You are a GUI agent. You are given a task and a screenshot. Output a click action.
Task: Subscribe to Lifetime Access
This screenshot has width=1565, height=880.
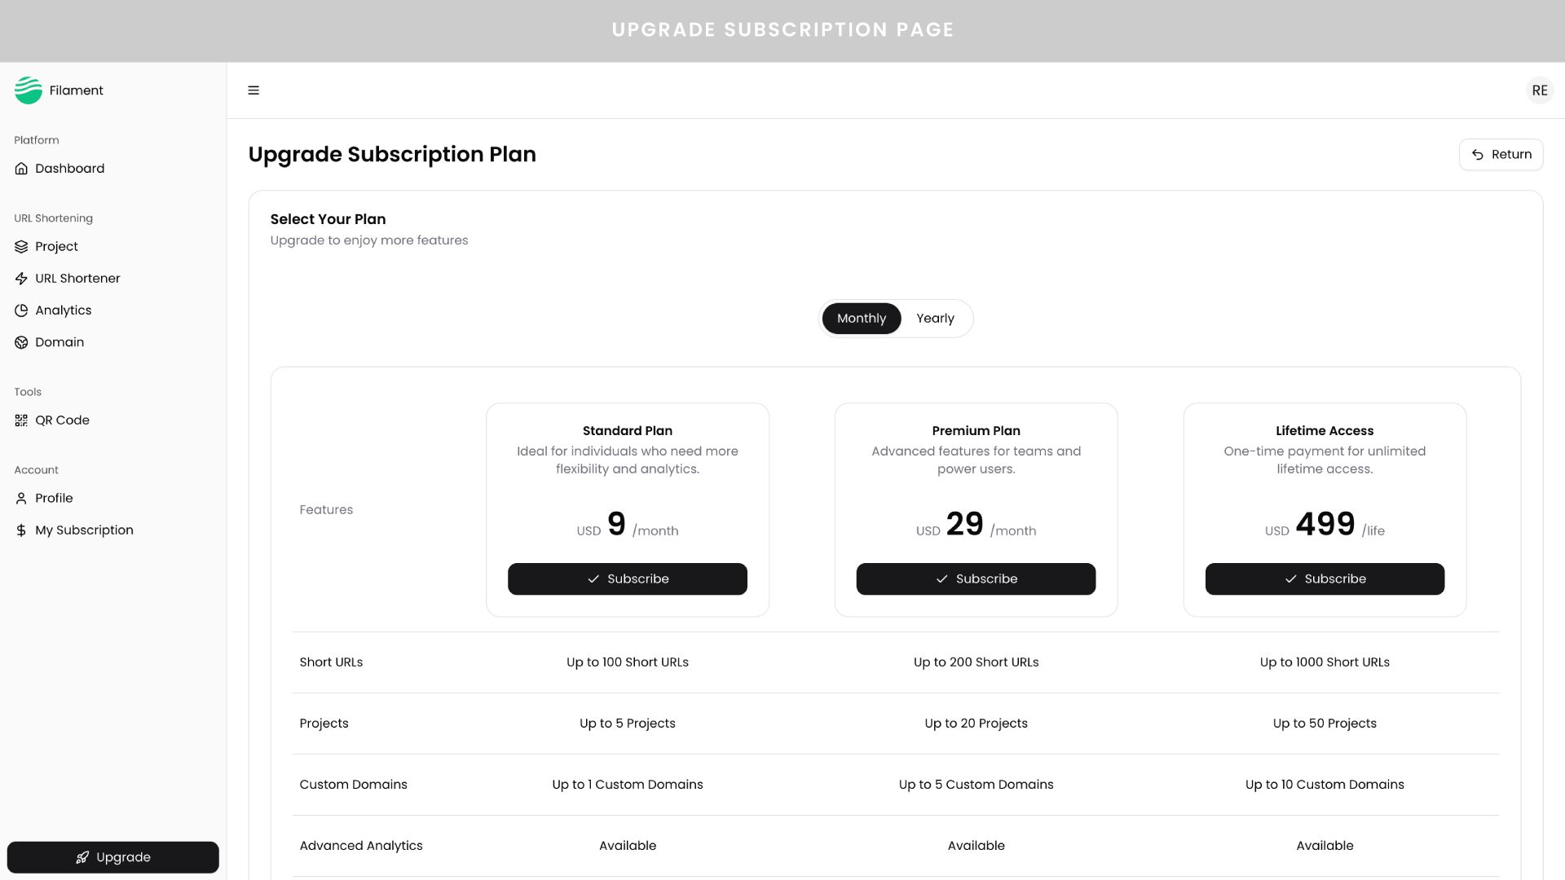(x=1325, y=579)
